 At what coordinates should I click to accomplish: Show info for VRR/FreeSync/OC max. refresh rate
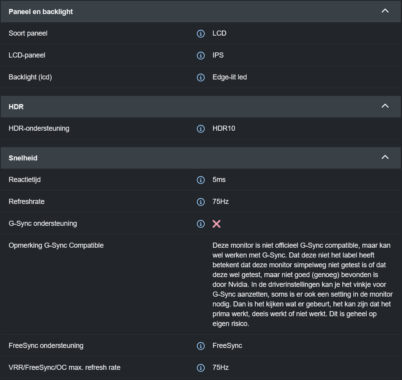coord(200,368)
